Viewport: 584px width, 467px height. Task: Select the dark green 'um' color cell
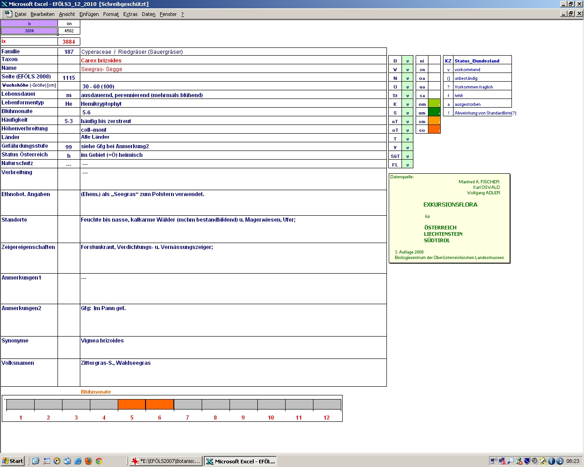(x=434, y=113)
